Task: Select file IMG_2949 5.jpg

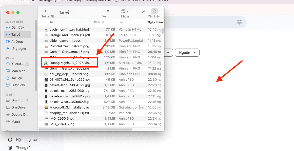Action: pyautogui.click(x=62, y=124)
